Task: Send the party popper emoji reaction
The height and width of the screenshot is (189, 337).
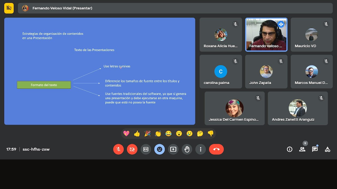Action: 147,134
